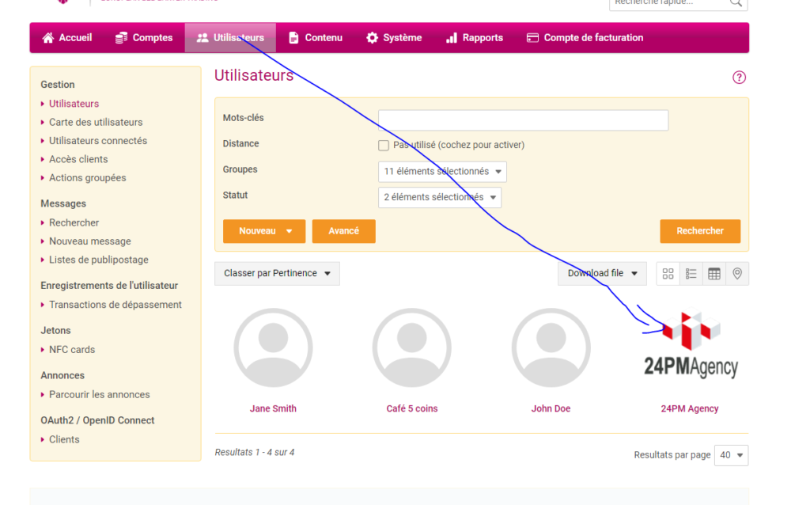This screenshot has width=810, height=505.
Task: Open Jane Smith profile link
Action: (273, 408)
